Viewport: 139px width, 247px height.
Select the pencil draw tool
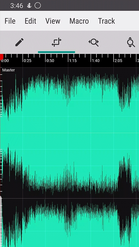pos(19,42)
